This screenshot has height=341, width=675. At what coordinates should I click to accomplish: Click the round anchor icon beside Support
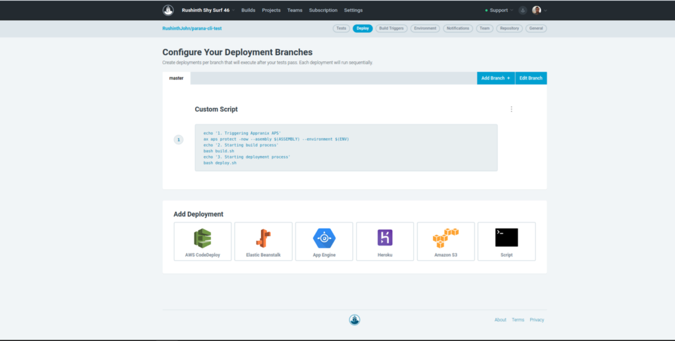(x=523, y=11)
